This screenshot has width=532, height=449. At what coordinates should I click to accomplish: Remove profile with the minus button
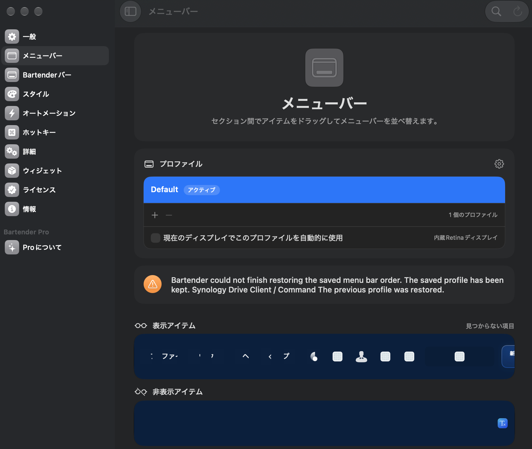click(169, 215)
